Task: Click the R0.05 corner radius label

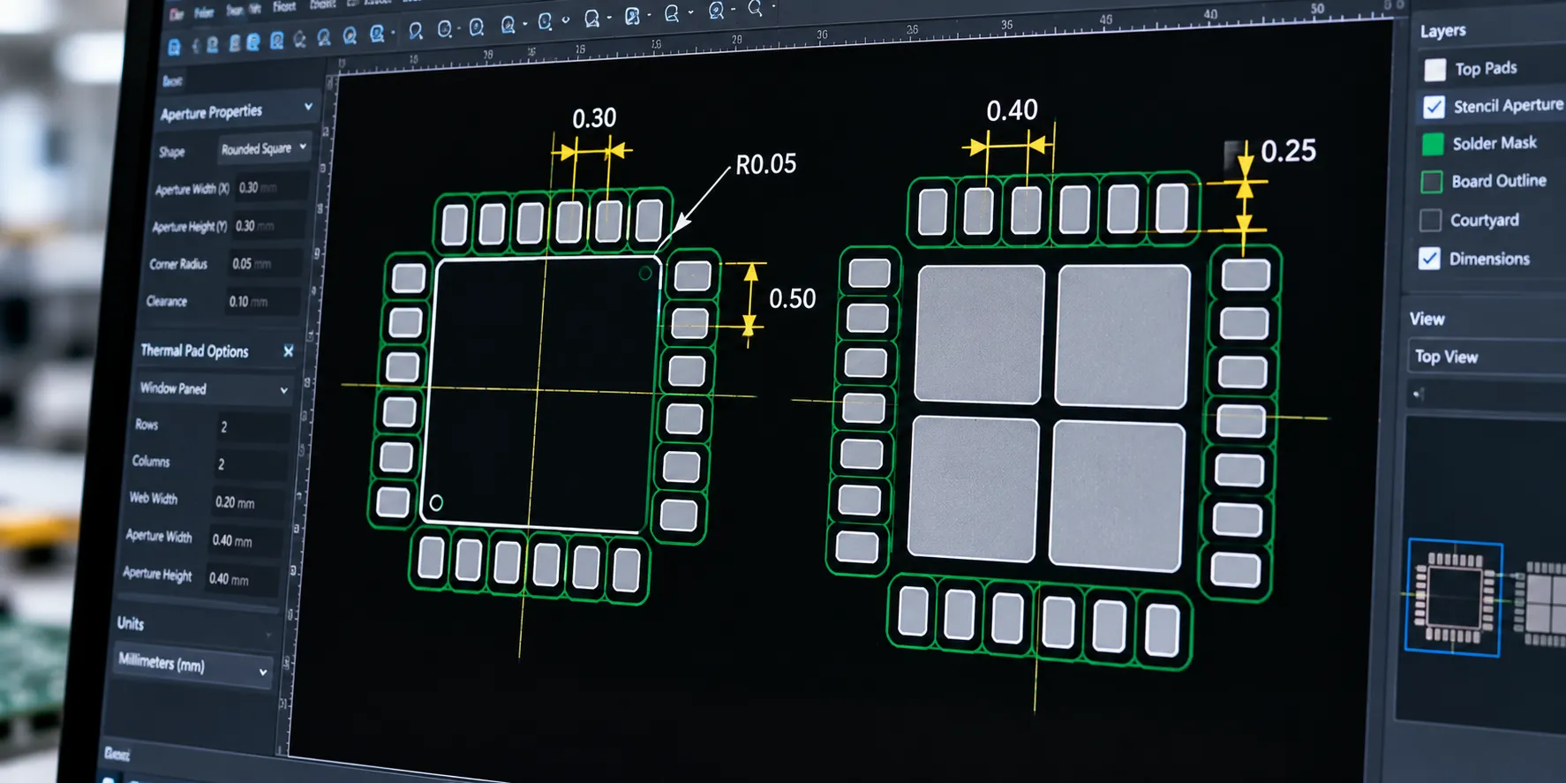Action: click(766, 164)
